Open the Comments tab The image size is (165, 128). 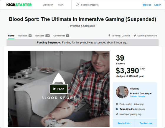point(61,36)
